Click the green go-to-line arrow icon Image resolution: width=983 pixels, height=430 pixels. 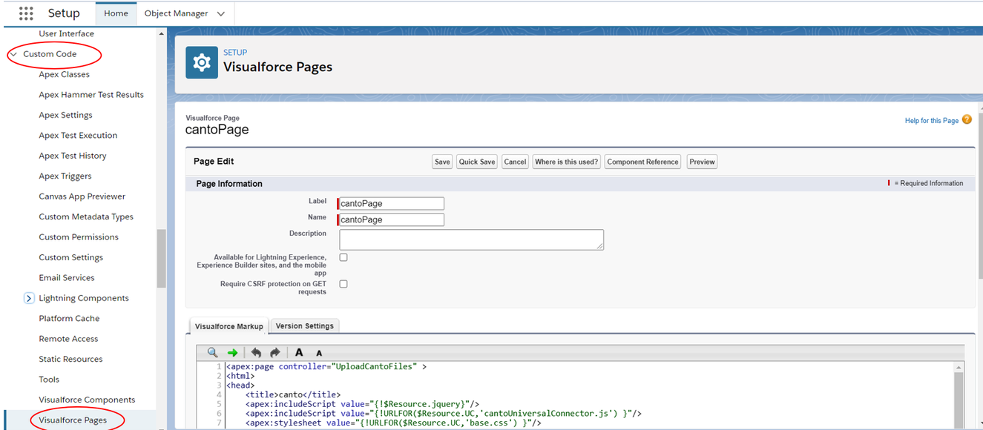pos(232,353)
